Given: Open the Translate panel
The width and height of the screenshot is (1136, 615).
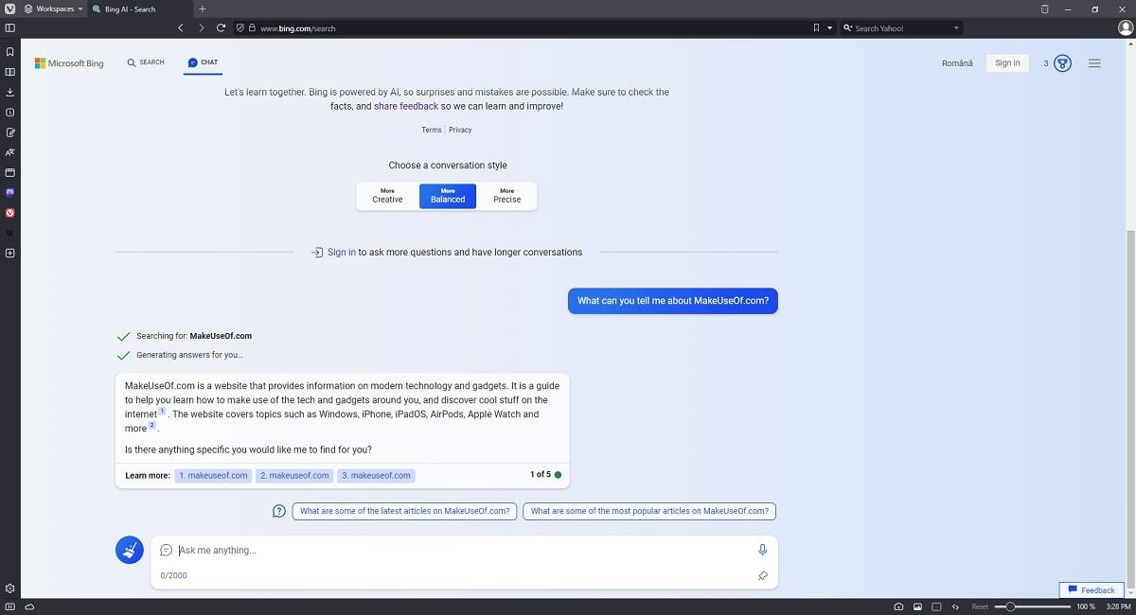Looking at the screenshot, I should pos(9,152).
